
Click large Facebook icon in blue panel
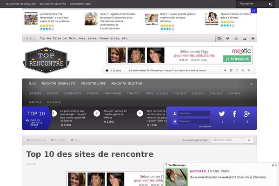tap(234, 114)
